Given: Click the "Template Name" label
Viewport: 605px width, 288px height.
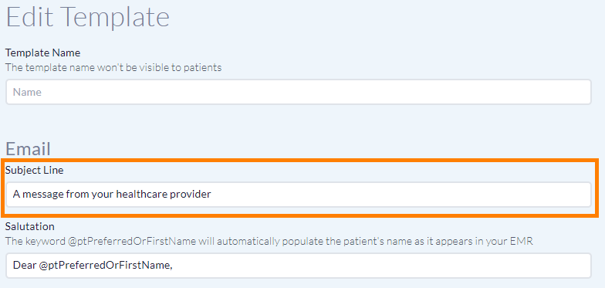Looking at the screenshot, I should (x=43, y=53).
